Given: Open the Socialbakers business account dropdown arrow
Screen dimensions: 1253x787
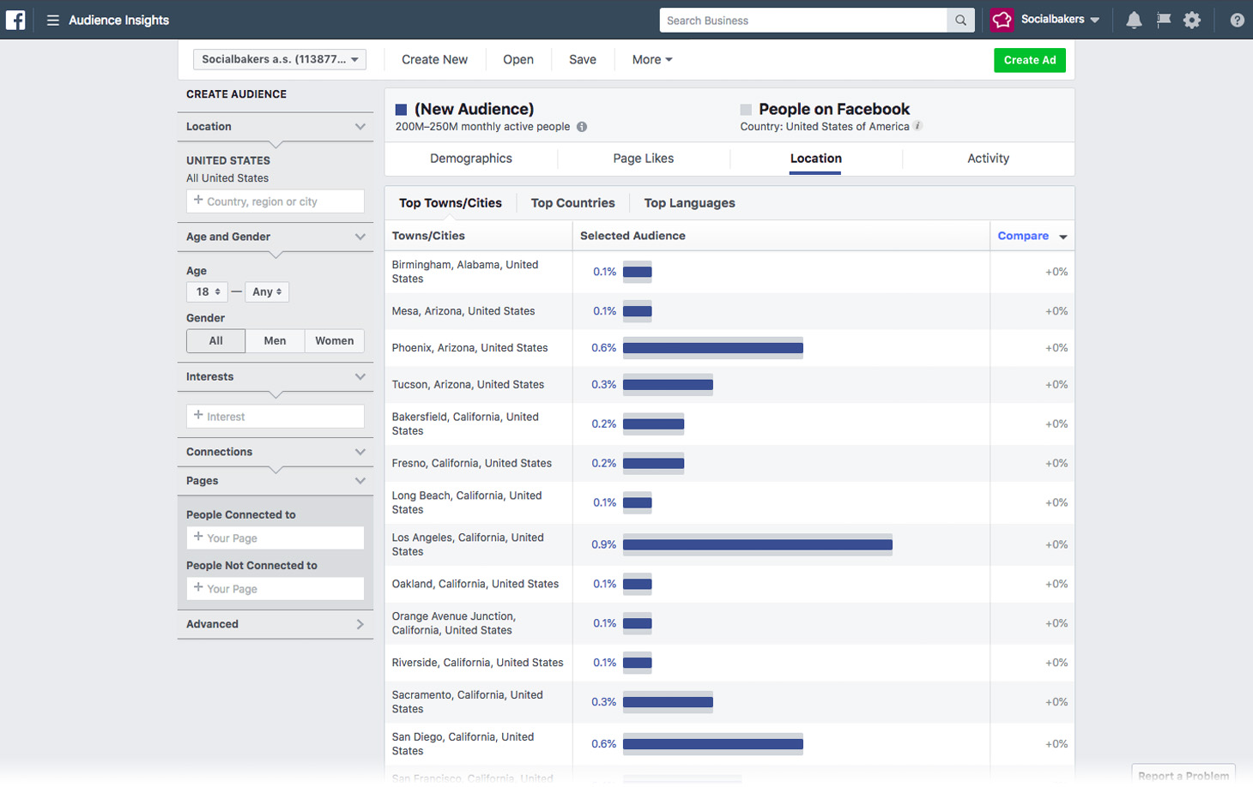Looking at the screenshot, I should [x=1094, y=20].
